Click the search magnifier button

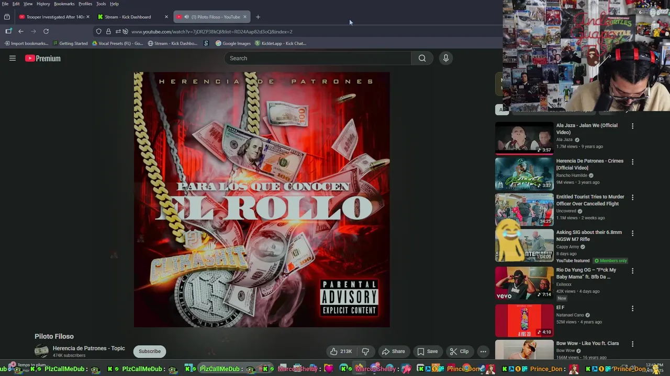tap(422, 58)
